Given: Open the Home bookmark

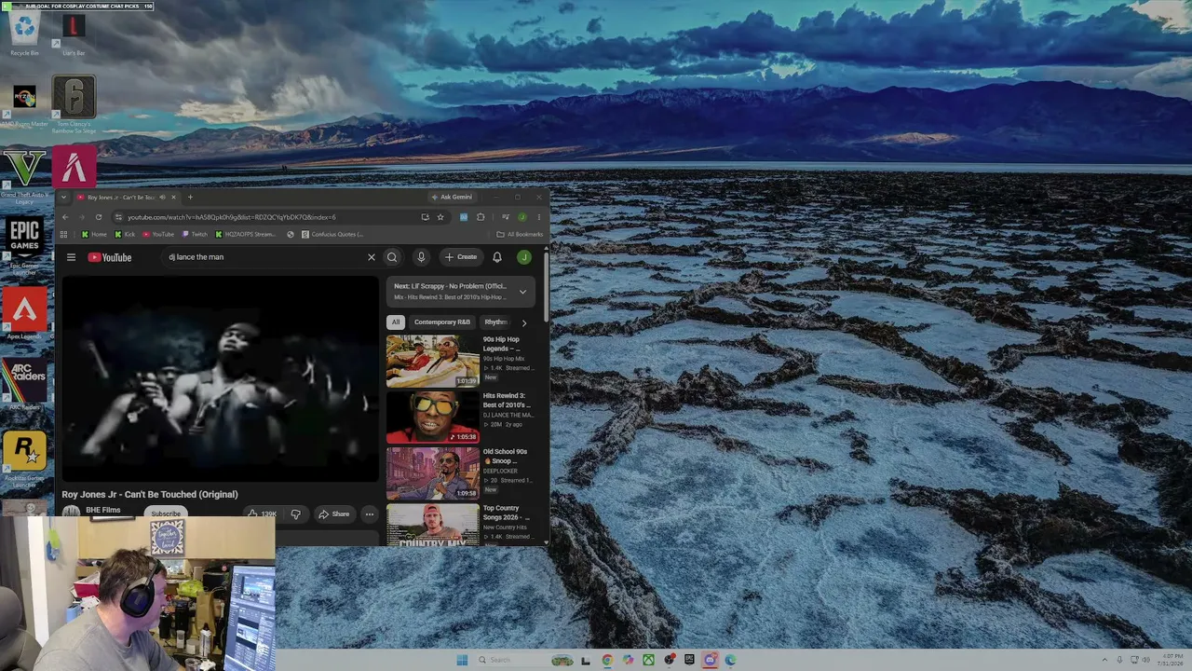Looking at the screenshot, I should (94, 235).
